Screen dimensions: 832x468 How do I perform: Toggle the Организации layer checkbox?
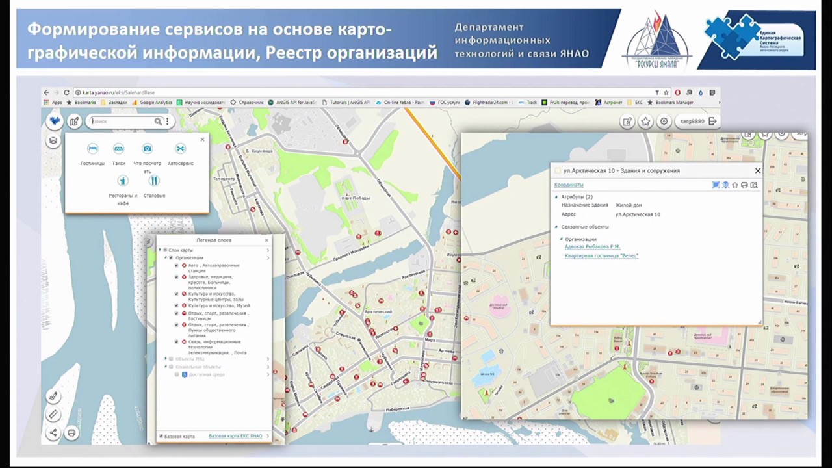tap(171, 258)
